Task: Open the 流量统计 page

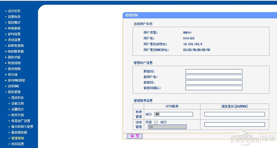Action: click(x=17, y=109)
